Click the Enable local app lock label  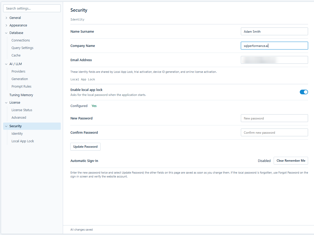pyautogui.click(x=87, y=90)
